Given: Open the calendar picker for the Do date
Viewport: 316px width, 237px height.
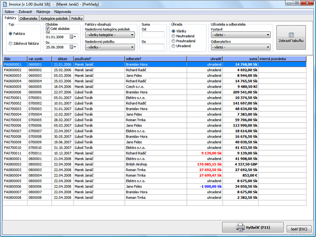Looking at the screenshot, I should [x=72, y=47].
